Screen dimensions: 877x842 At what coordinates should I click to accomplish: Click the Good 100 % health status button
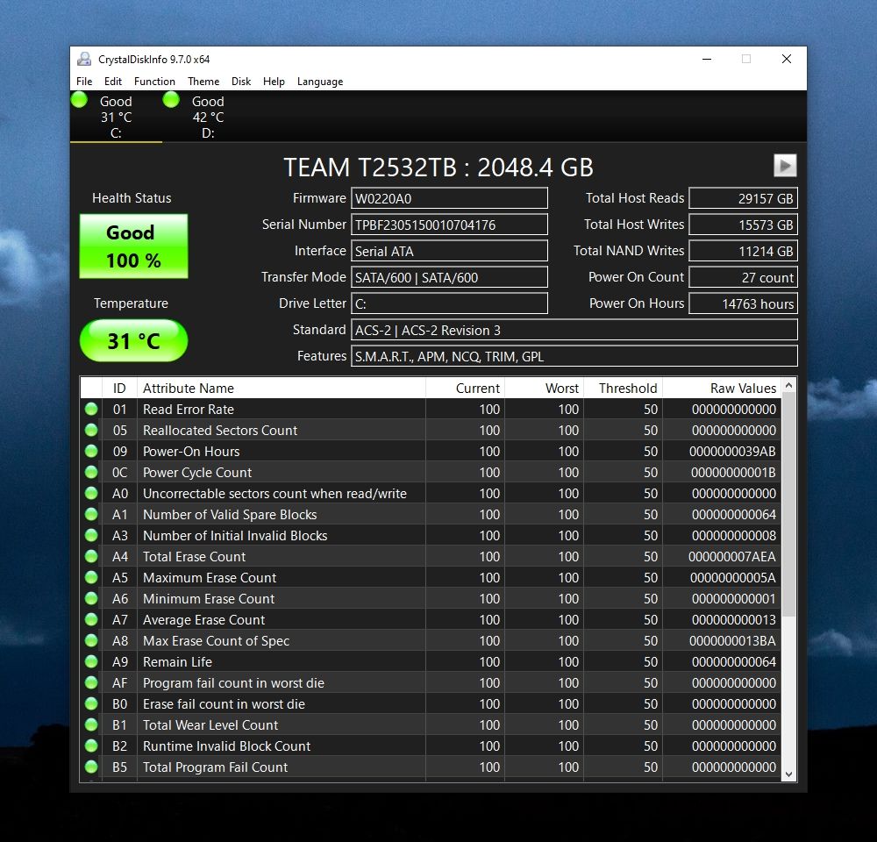pos(133,246)
